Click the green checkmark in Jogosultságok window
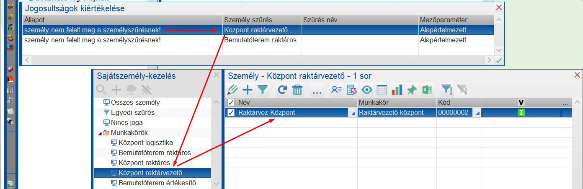Image resolution: width=583 pixels, height=189 pixels. pos(498,60)
